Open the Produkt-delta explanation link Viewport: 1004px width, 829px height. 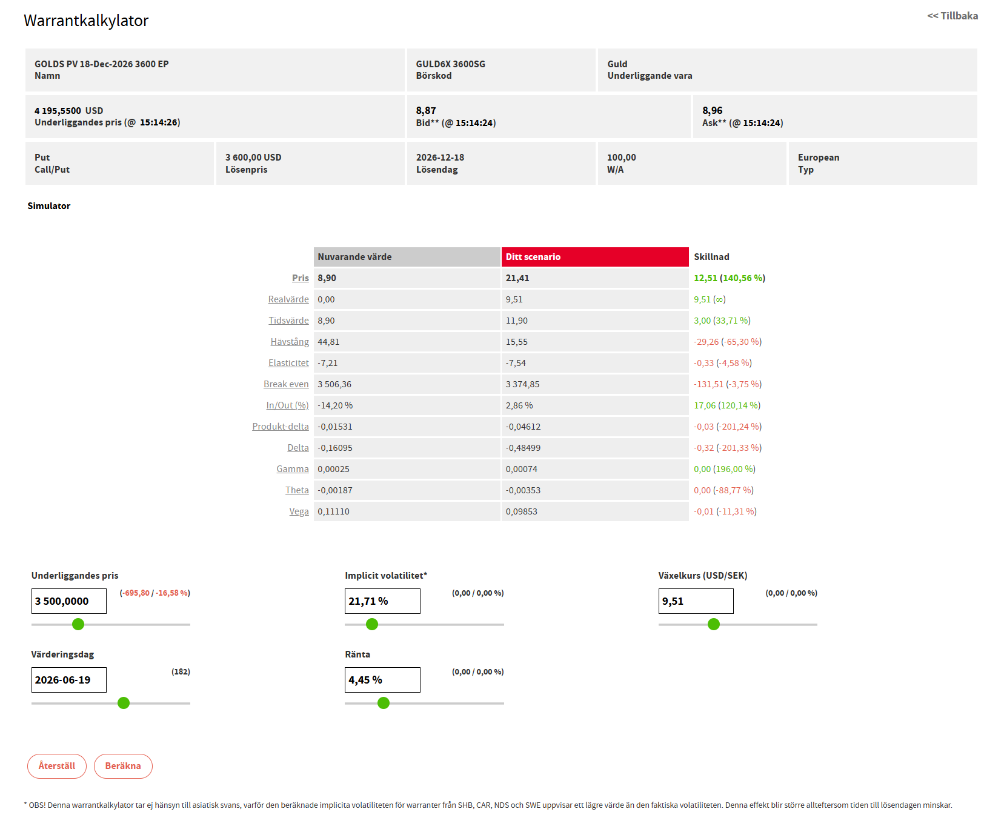[281, 427]
